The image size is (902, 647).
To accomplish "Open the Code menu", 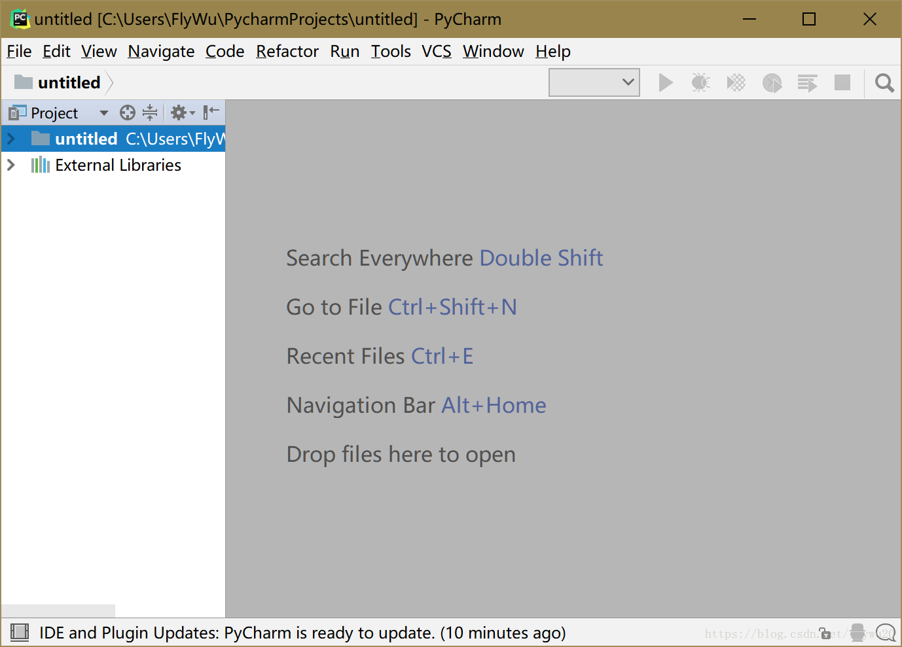I will pos(225,51).
